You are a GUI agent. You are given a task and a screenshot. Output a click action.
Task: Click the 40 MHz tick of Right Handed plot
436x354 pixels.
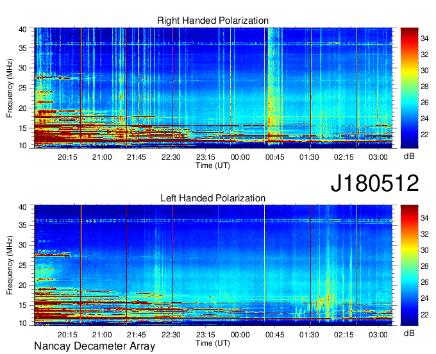[22, 29]
